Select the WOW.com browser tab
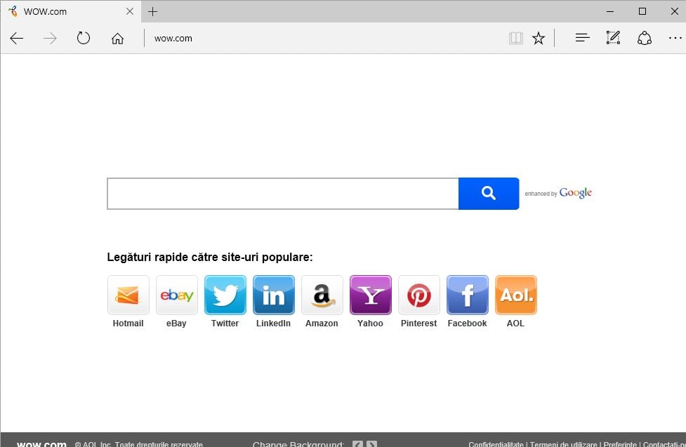Image resolution: width=686 pixels, height=447 pixels. [71, 11]
